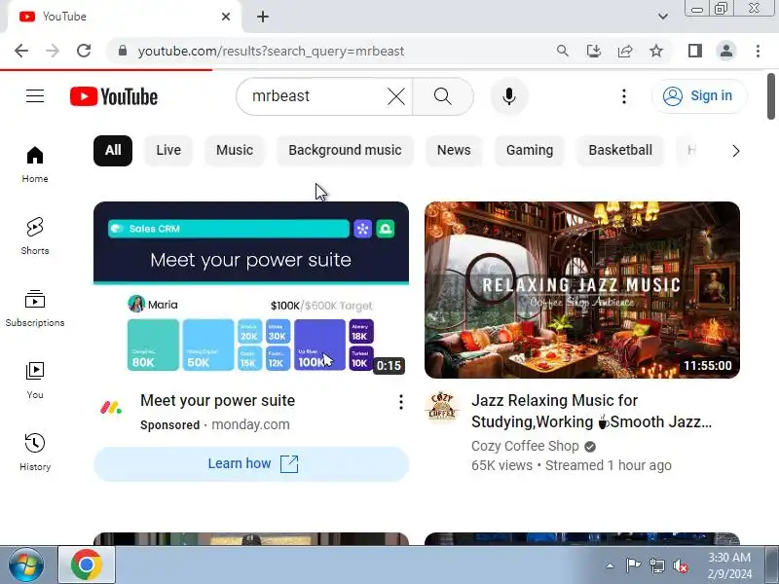Open YouTube settings three-dot menu

pos(624,96)
